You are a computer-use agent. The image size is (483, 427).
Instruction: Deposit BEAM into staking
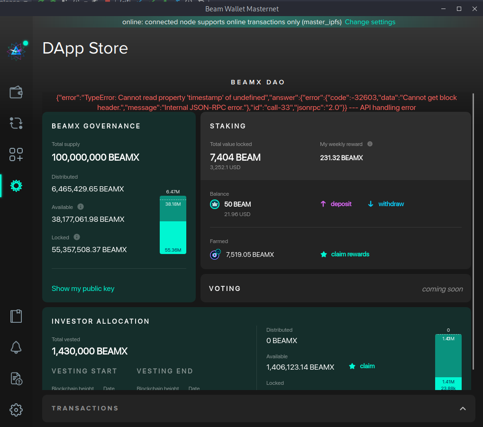coord(341,204)
